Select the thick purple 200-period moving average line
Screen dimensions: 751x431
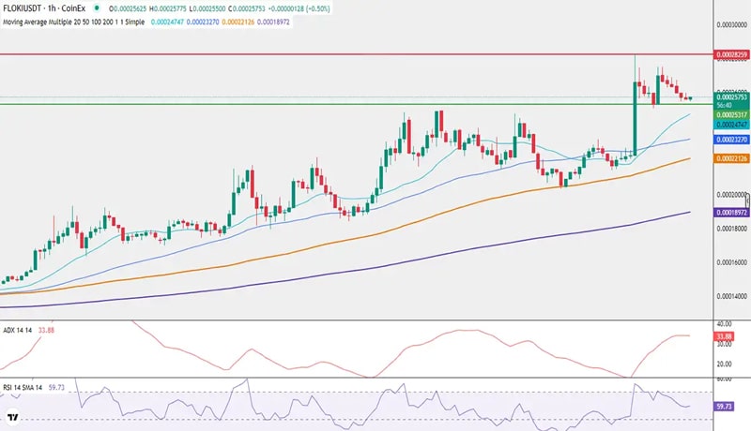point(345,273)
